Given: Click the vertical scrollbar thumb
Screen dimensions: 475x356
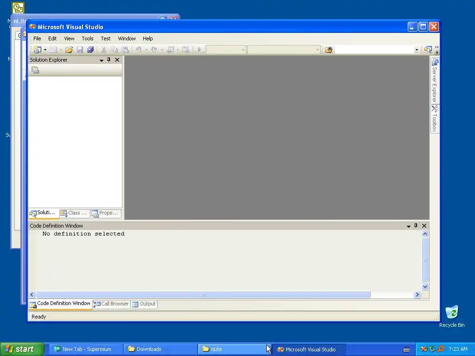Looking at the screenshot, I should click(x=425, y=260).
